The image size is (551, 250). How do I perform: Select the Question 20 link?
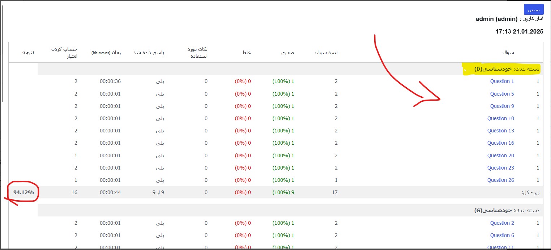point(500,155)
